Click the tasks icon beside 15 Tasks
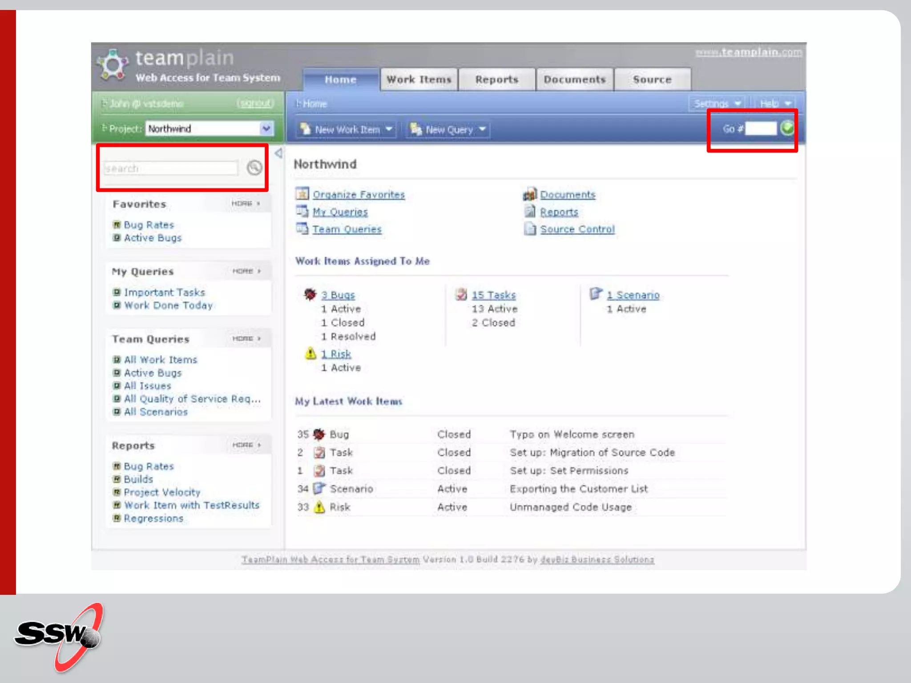Image resolution: width=911 pixels, height=683 pixels. pos(461,294)
